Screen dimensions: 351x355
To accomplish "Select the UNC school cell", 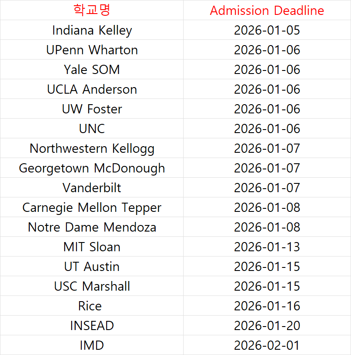I will [x=92, y=128].
